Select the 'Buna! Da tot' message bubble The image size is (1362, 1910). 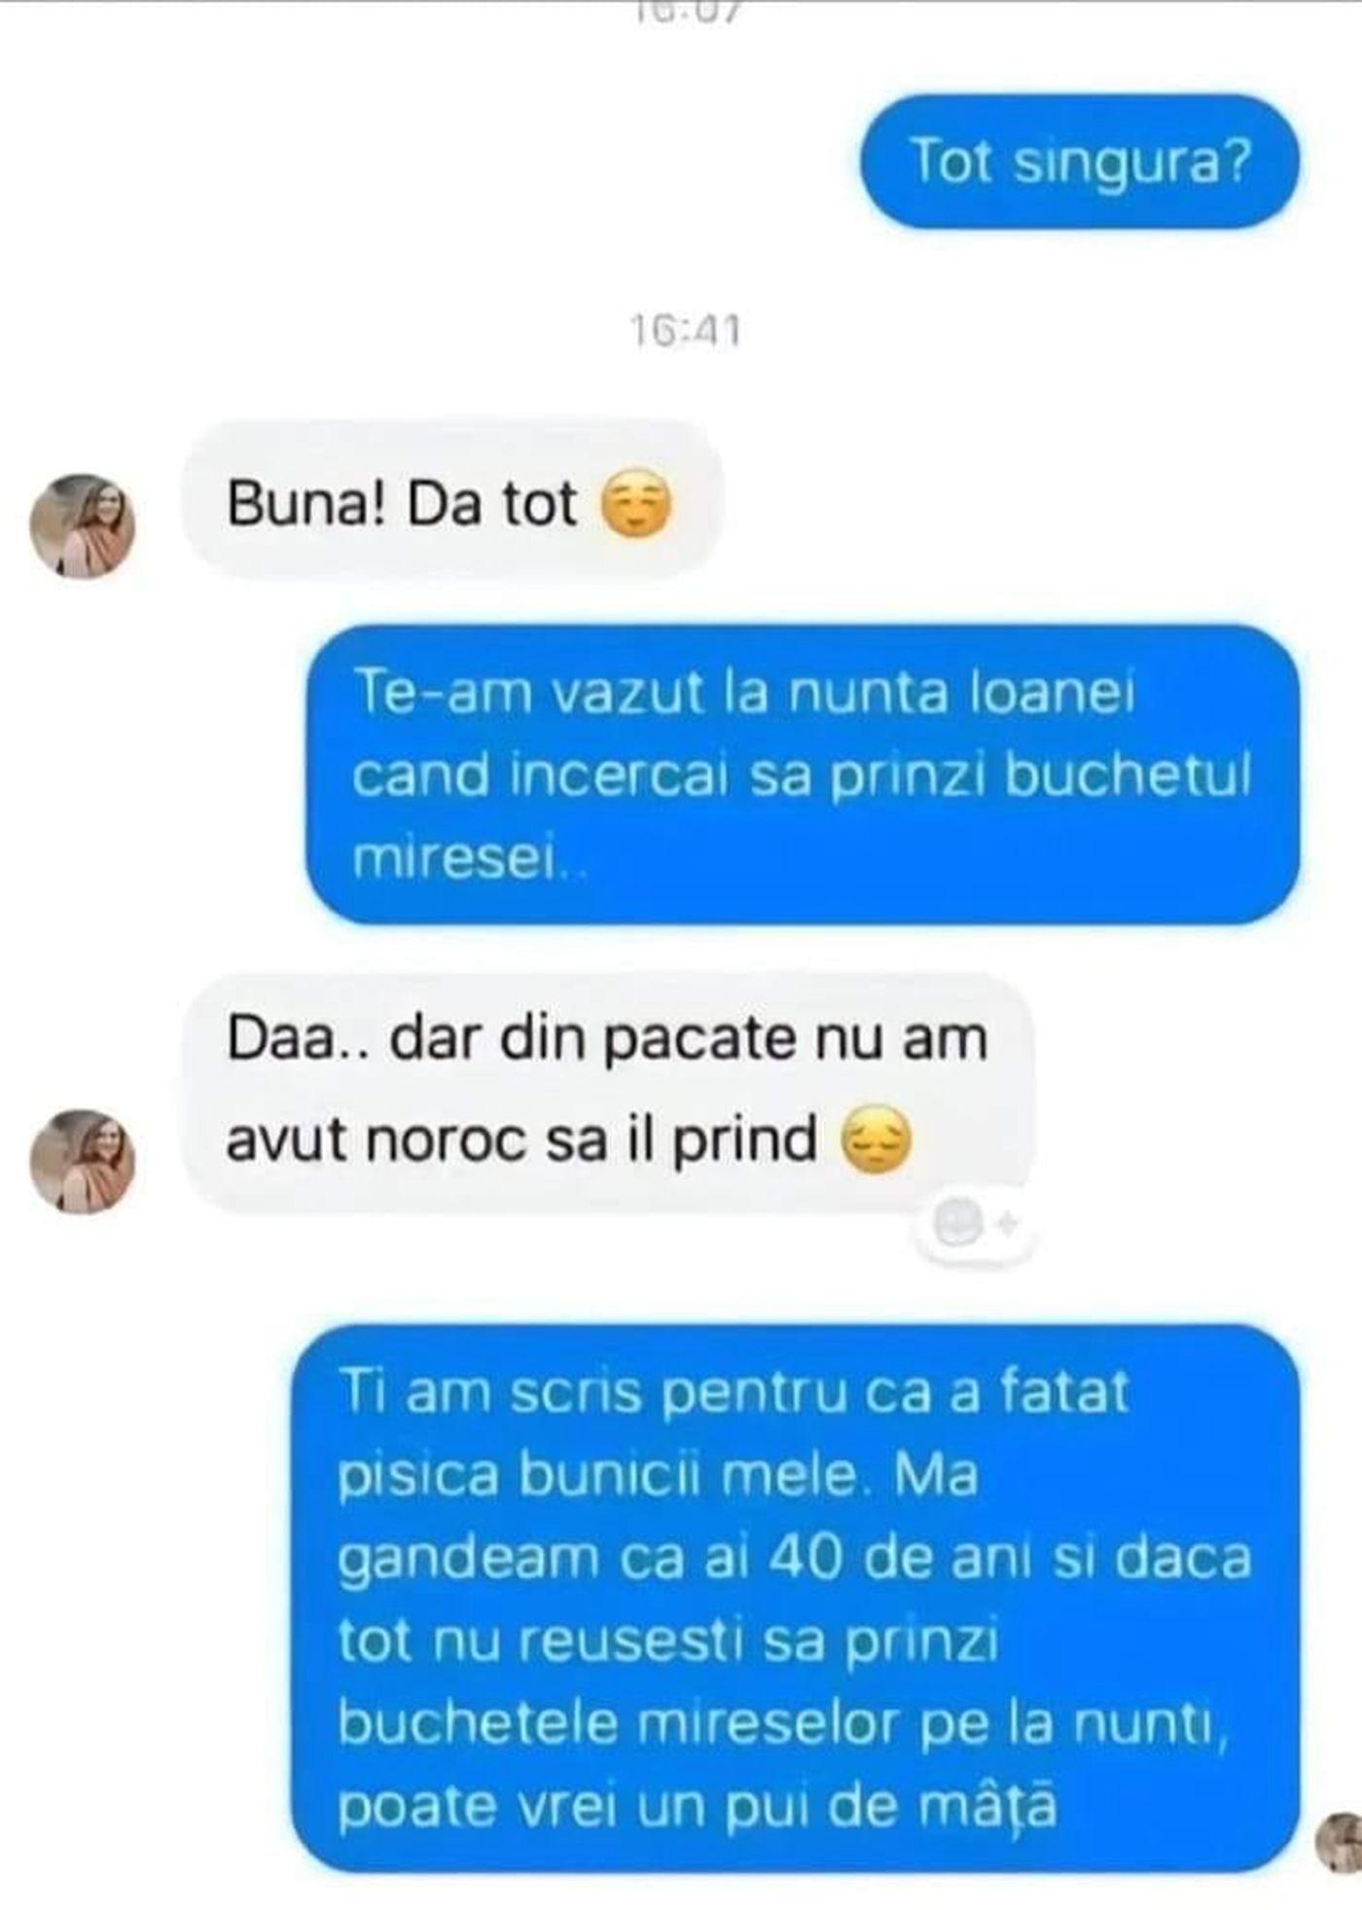pyautogui.click(x=452, y=502)
